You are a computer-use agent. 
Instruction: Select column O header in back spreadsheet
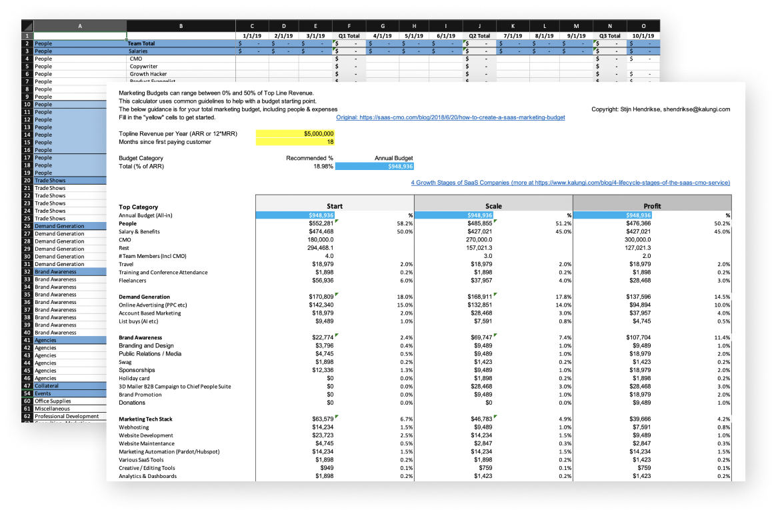[x=643, y=26]
